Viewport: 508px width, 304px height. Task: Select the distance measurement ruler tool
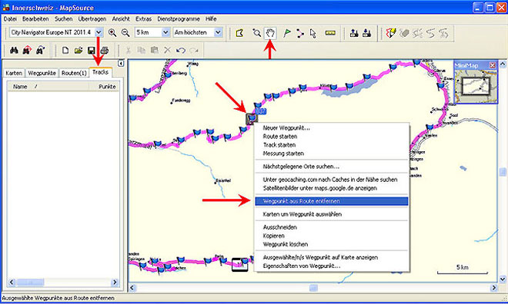tap(330, 33)
